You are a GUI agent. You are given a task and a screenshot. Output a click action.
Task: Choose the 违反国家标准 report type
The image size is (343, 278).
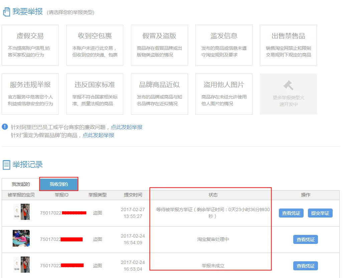point(95,94)
